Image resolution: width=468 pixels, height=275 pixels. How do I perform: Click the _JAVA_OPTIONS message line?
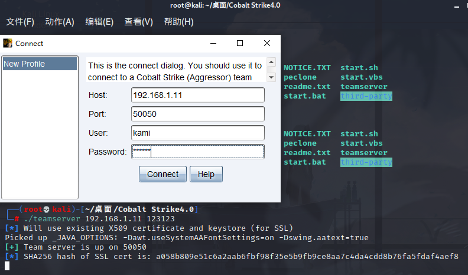pos(187,238)
